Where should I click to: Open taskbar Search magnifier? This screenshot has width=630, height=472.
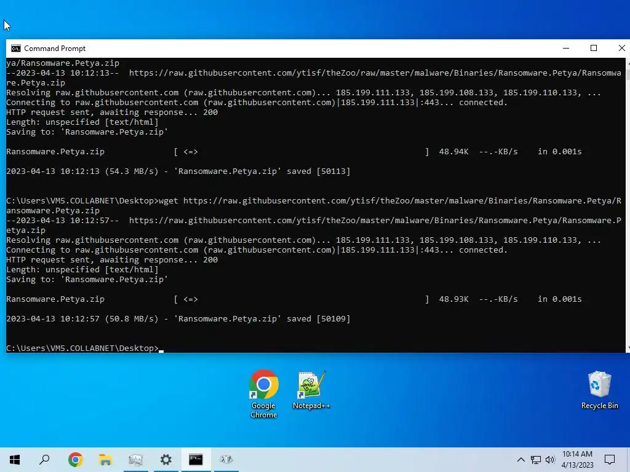point(44,460)
